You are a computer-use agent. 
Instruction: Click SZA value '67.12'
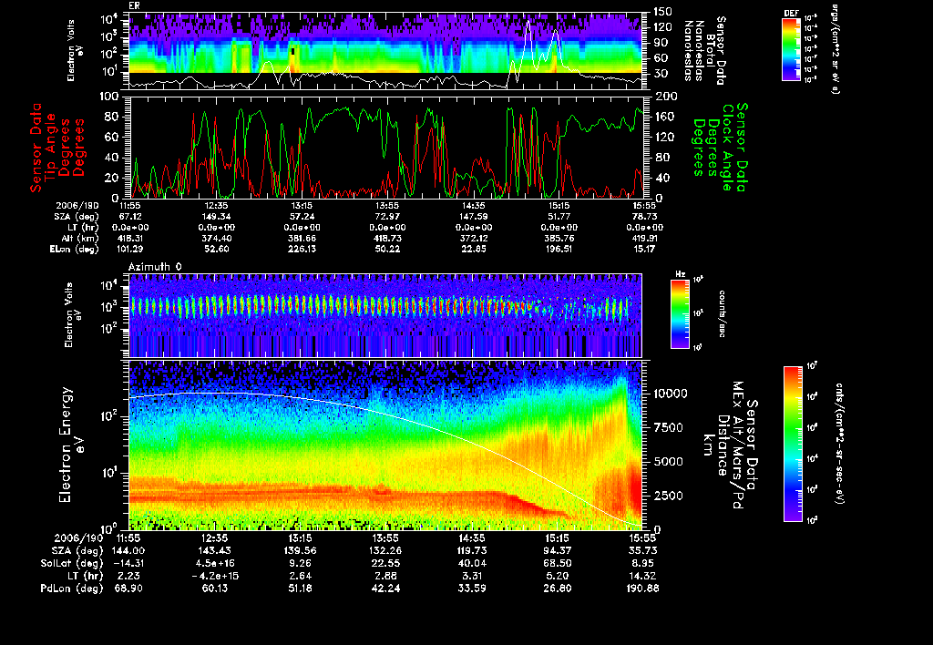[x=130, y=217]
